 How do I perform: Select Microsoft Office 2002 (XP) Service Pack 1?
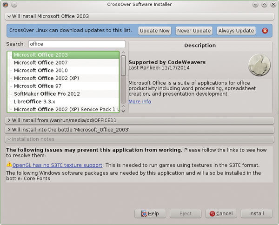[x=66, y=109]
